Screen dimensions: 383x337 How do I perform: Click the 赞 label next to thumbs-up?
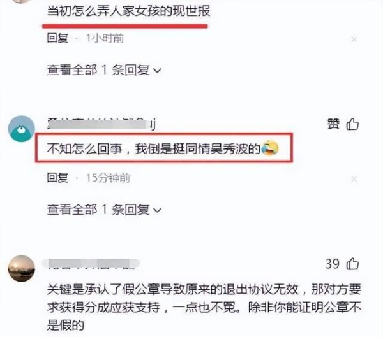pos(333,124)
